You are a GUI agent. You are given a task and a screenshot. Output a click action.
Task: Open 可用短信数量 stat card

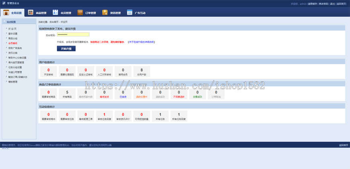[x=142, y=116]
